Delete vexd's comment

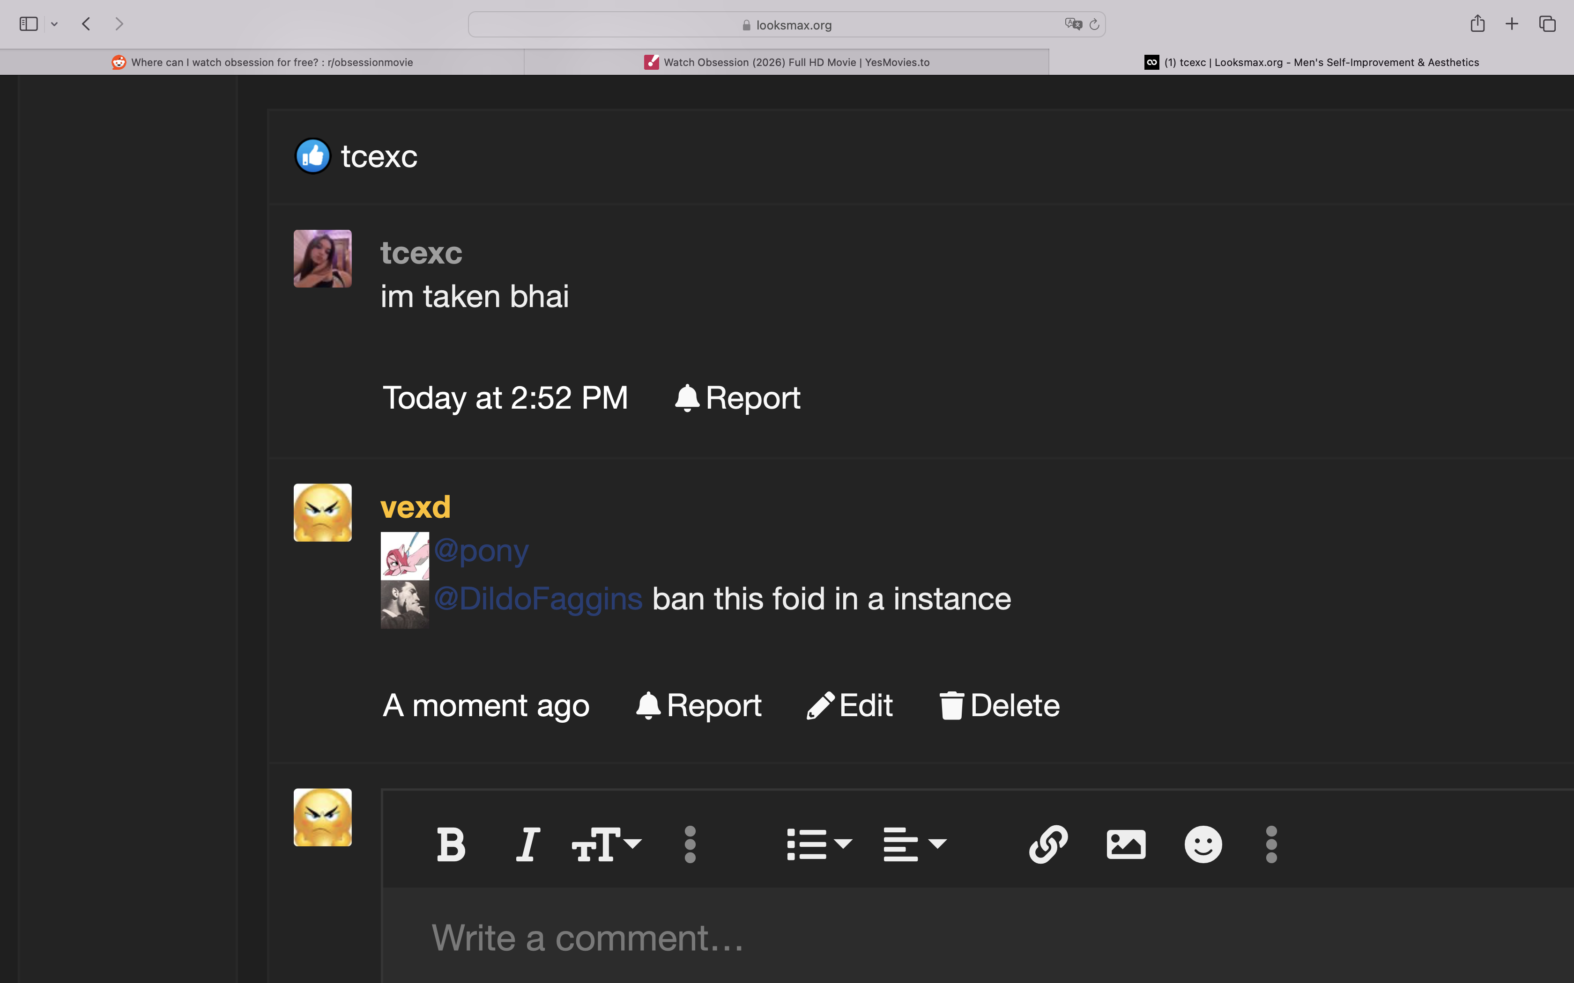tap(1000, 705)
